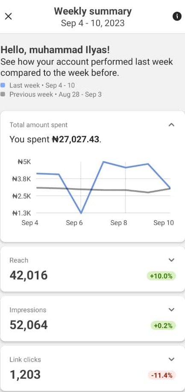
Task: Collapse the Total amount spent card
Action: coord(171,125)
